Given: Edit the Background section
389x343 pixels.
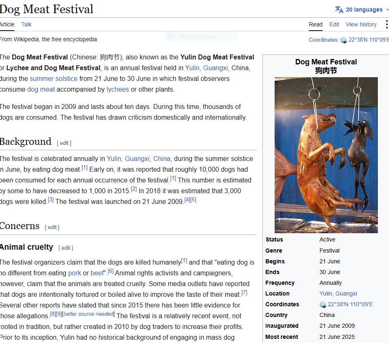Looking at the screenshot, I should (x=64, y=143).
